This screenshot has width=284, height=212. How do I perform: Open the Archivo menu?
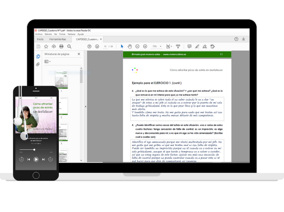pyautogui.click(x=39, y=34)
